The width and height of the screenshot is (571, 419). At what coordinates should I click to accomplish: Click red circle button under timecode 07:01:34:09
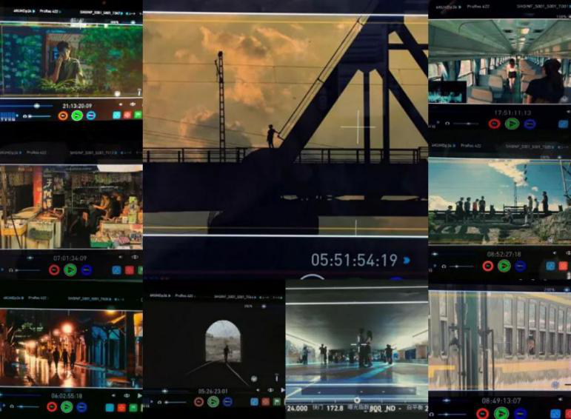54,270
